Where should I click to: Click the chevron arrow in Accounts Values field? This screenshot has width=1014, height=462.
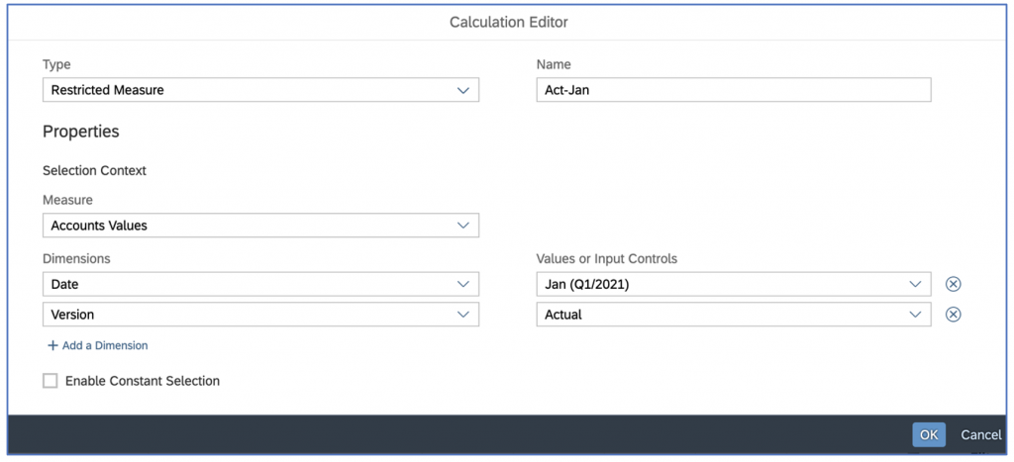click(463, 226)
